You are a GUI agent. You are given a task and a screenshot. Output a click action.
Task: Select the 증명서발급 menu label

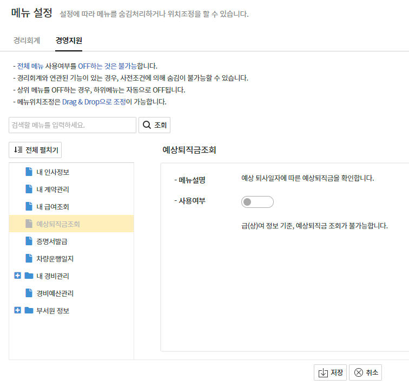coord(51,241)
